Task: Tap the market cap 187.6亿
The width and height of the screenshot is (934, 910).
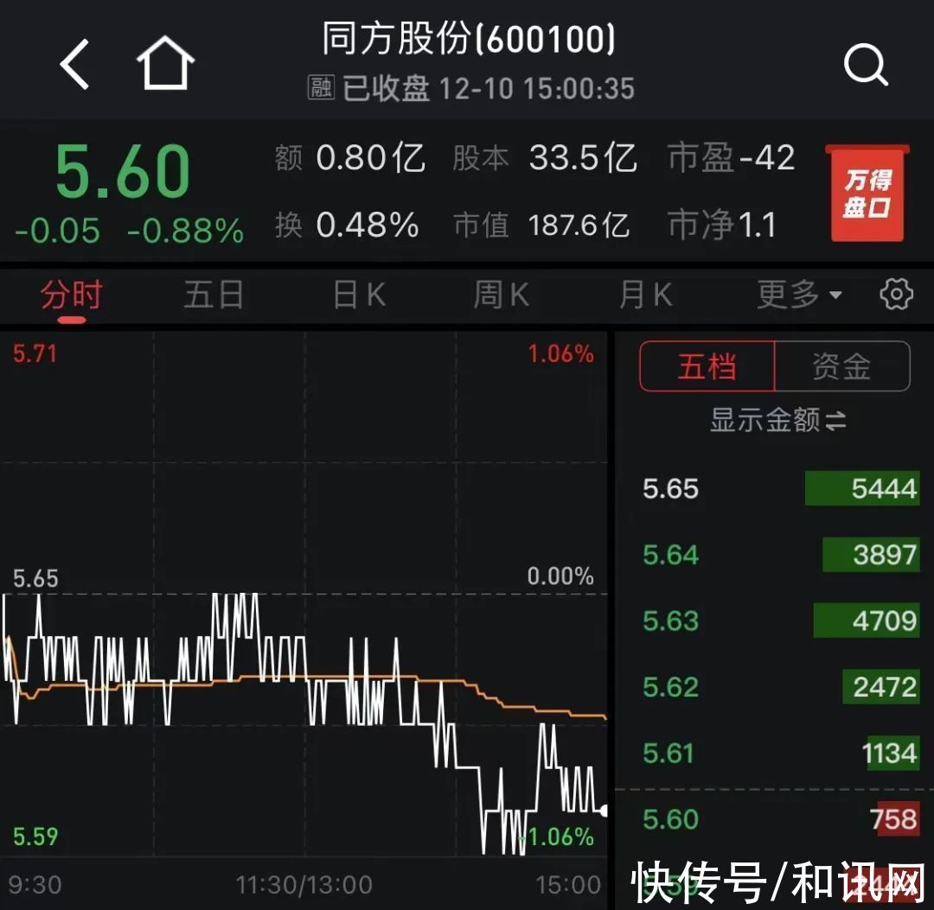Action: pos(579,225)
